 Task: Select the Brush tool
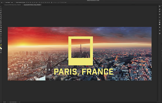point(1,20)
